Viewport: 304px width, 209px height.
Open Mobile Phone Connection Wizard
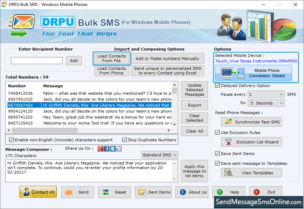[x=253, y=73]
